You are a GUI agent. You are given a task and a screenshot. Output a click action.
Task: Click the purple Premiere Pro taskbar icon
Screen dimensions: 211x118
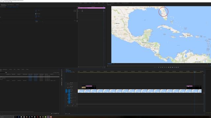point(48,117)
